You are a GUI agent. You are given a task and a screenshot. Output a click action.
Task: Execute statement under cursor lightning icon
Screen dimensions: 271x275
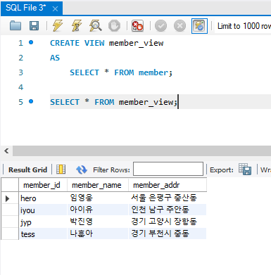[x=77, y=26]
